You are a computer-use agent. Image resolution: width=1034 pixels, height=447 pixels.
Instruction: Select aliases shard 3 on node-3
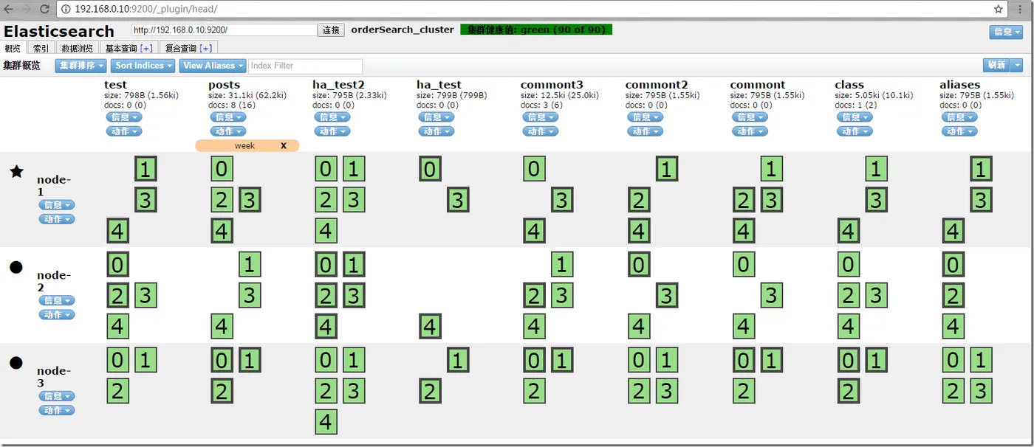tap(981, 391)
